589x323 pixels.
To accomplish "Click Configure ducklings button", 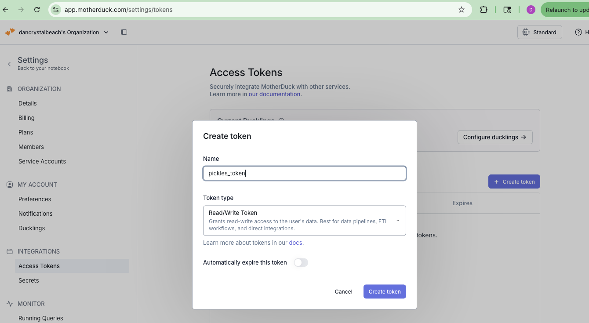I will point(495,137).
